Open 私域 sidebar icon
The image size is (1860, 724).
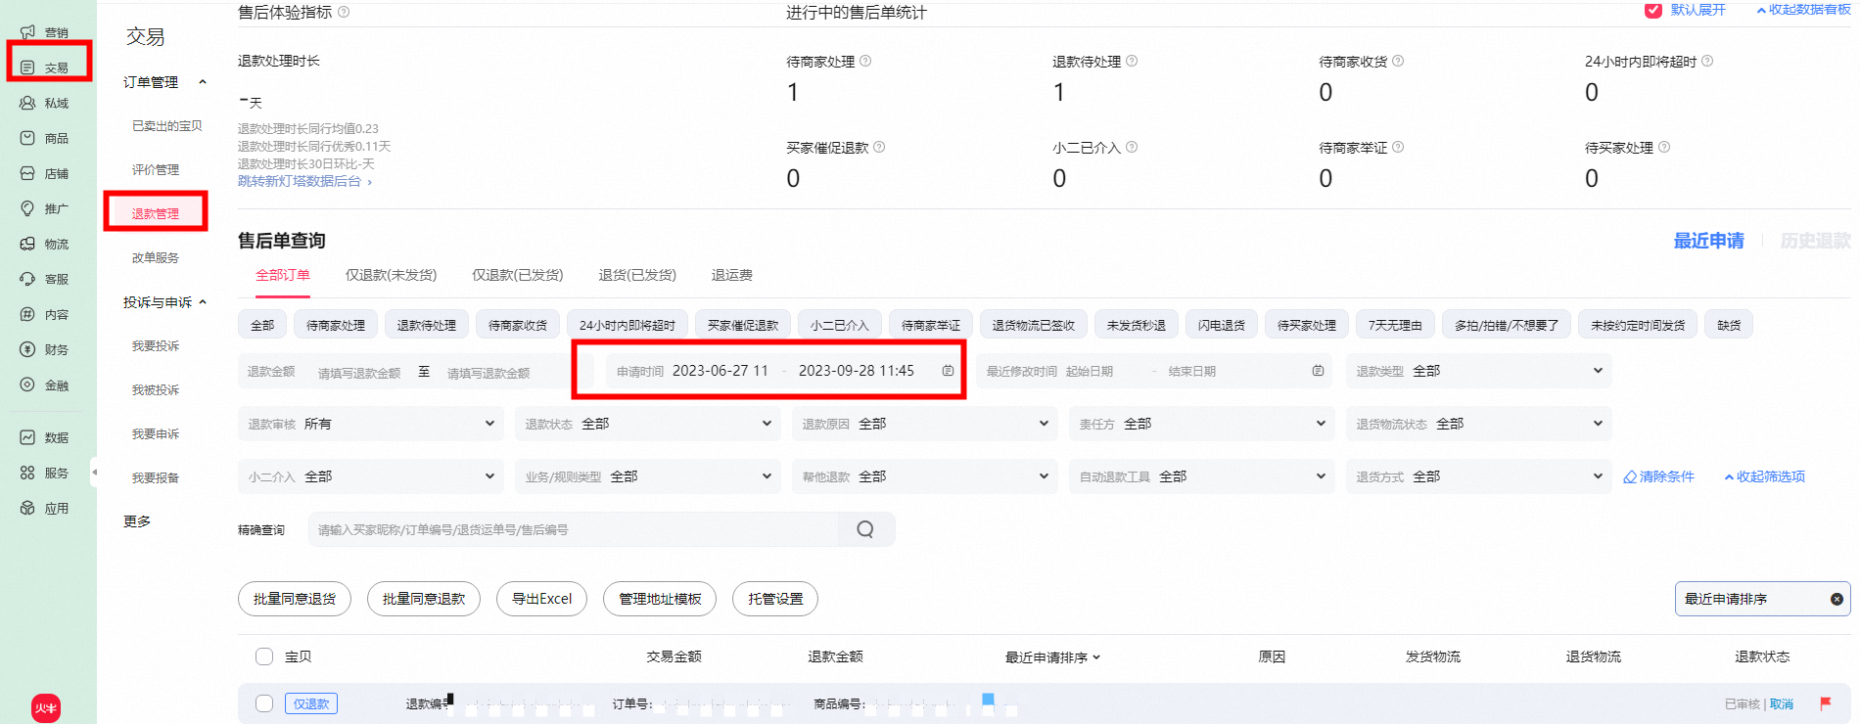coord(27,103)
